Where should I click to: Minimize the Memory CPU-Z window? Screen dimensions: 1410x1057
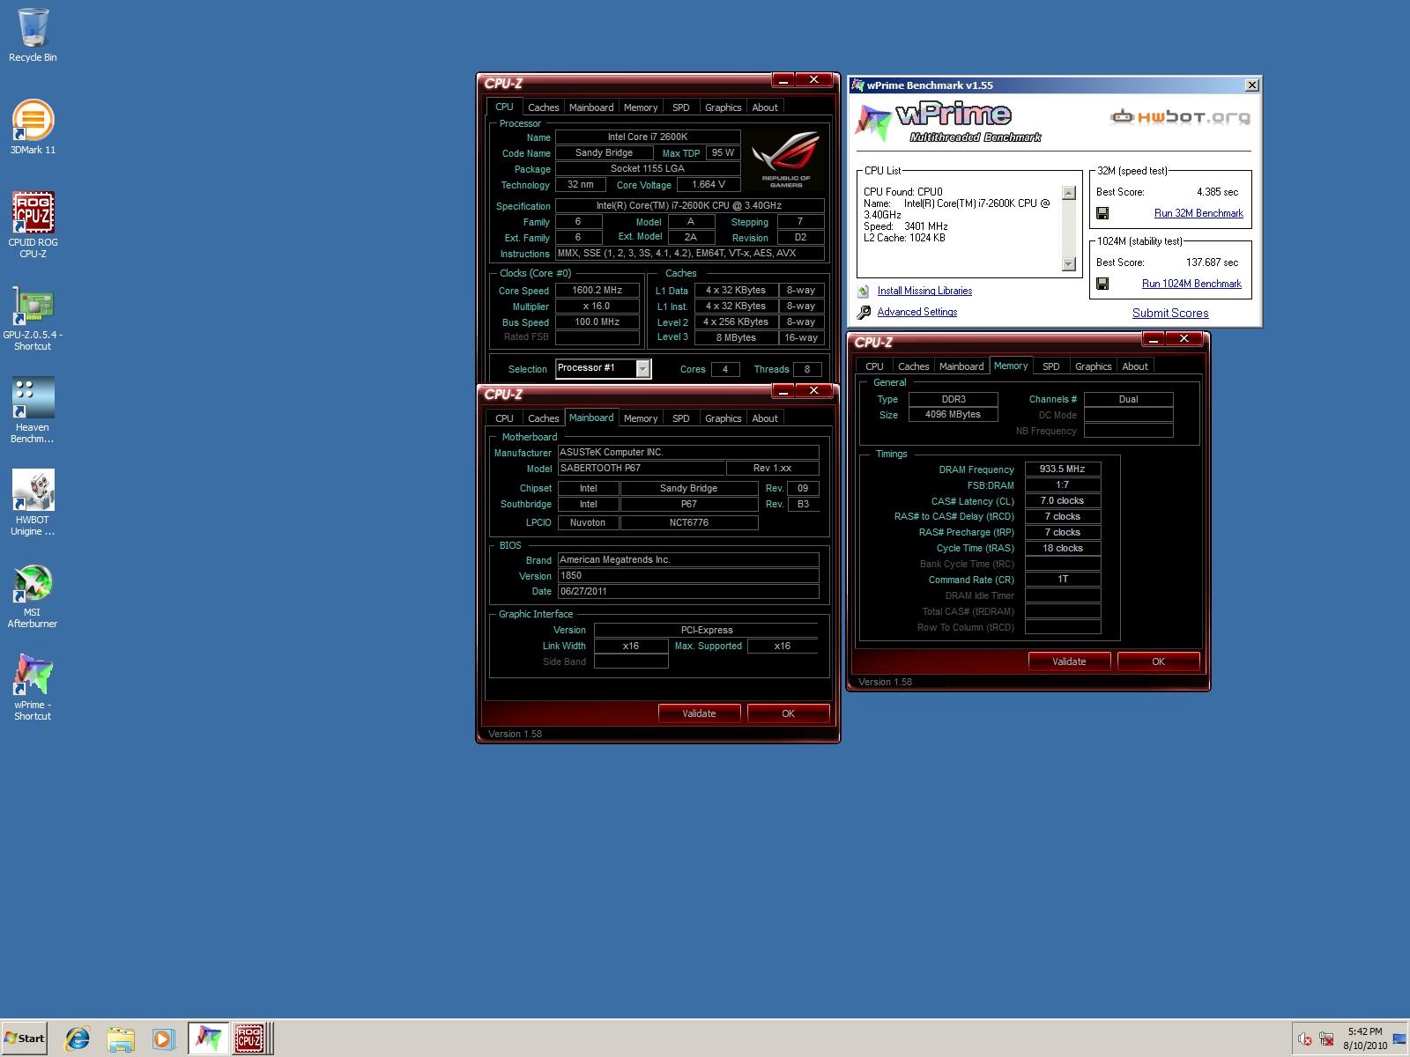[x=1154, y=338]
